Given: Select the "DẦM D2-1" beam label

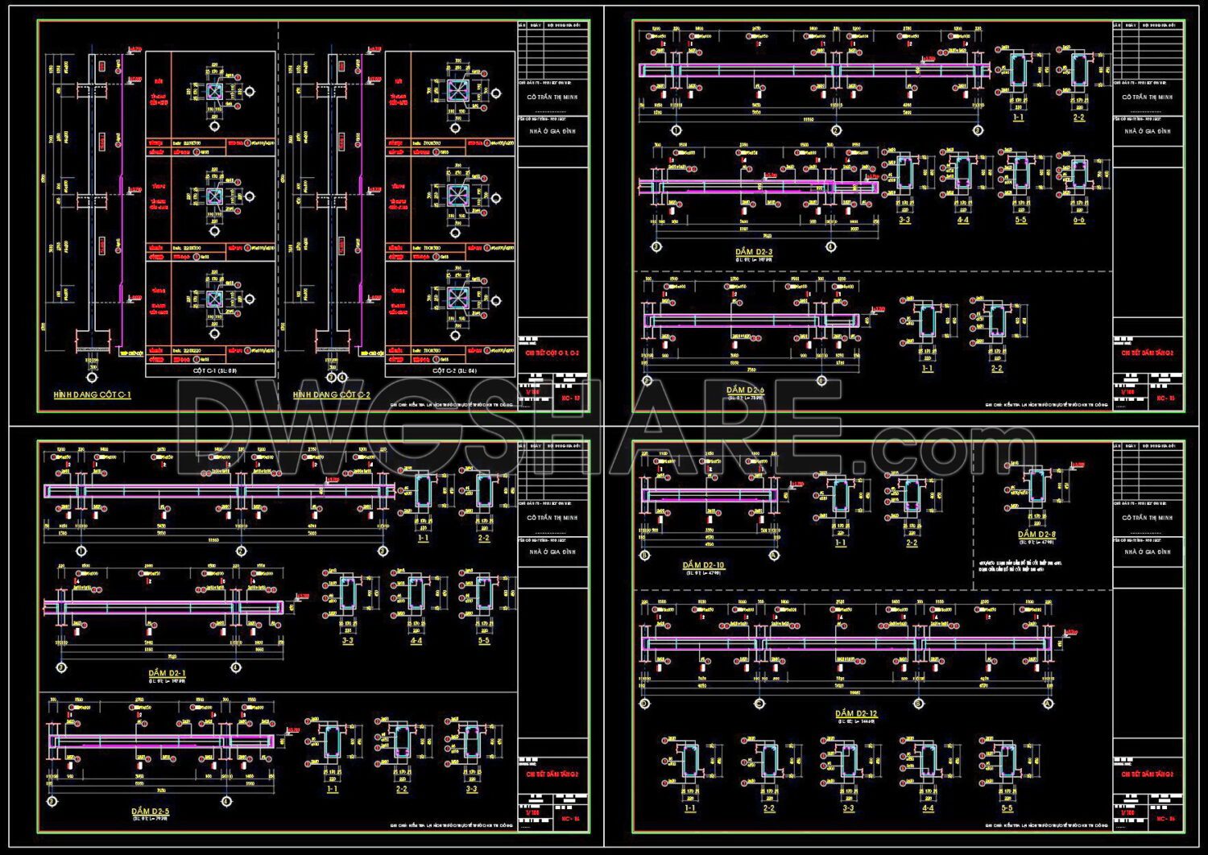Looking at the screenshot, I should click(168, 672).
